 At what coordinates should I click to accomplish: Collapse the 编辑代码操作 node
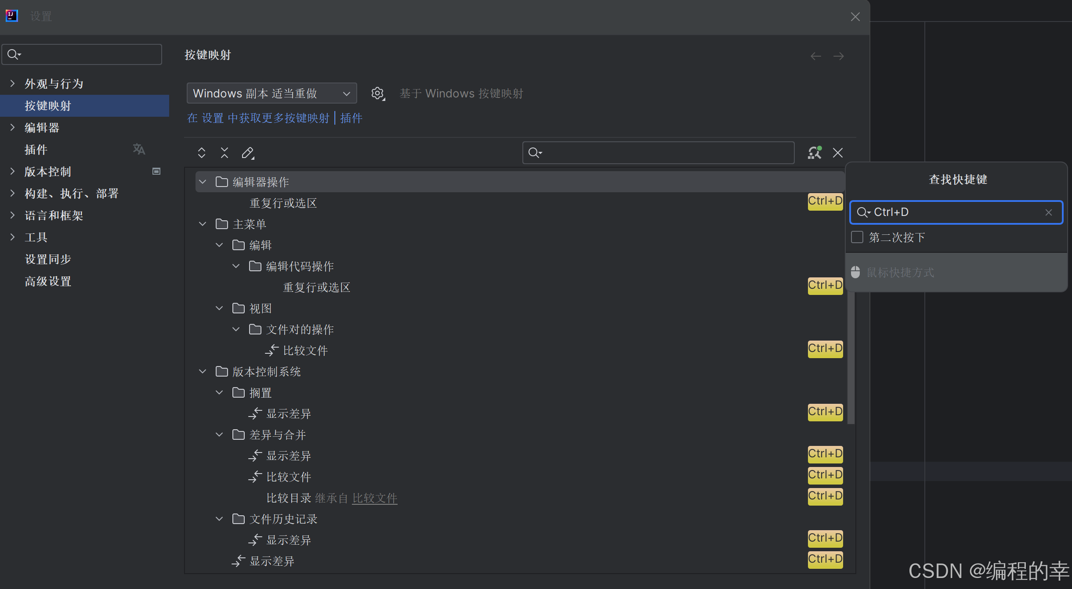(x=236, y=266)
